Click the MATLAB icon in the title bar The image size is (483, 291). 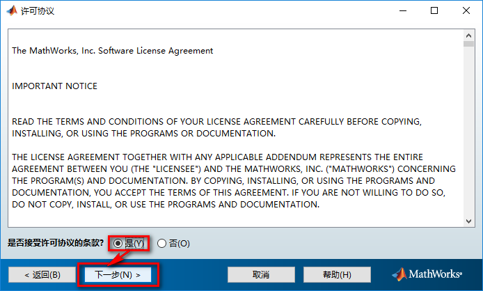(x=11, y=11)
